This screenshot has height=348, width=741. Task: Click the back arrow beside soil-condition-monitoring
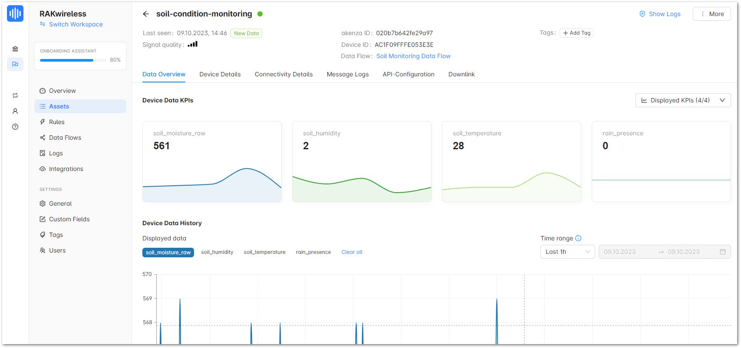click(146, 14)
